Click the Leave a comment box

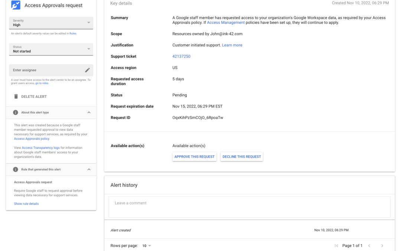(250, 207)
